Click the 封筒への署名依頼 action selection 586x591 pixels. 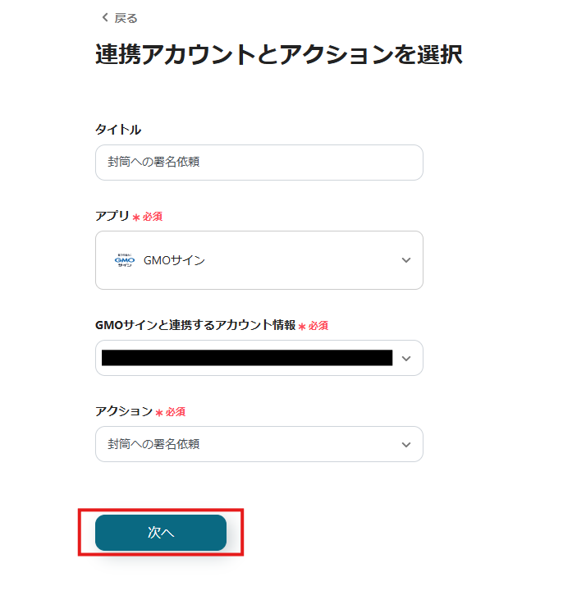pyautogui.click(x=154, y=444)
